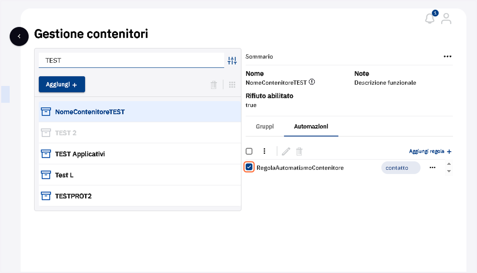The height and width of the screenshot is (273, 477).
Task: Click the rules list scroll-down arrow
Action: (449, 171)
